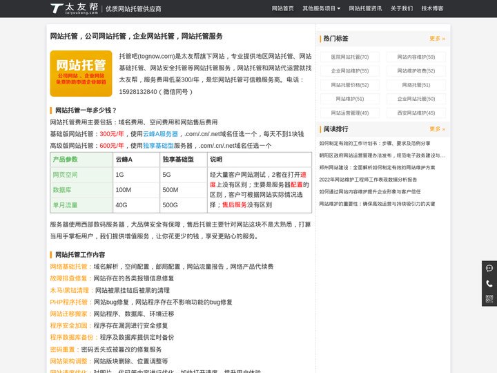497x373 pixels.
Task: Click the main page title 网站托管，公司网站托管
Action: 136,36
